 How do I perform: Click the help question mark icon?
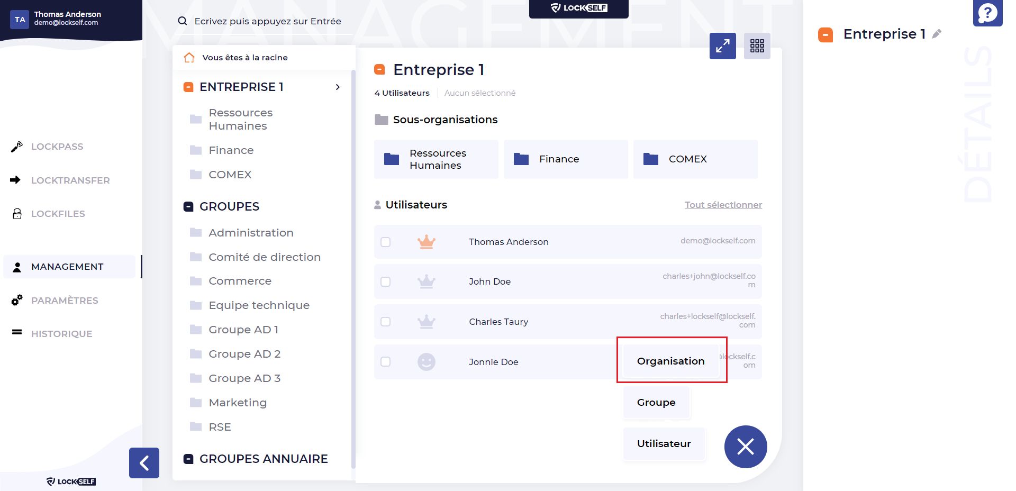[x=987, y=12]
